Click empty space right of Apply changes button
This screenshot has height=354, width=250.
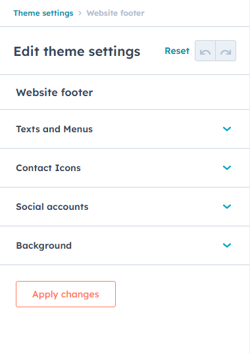(x=180, y=294)
